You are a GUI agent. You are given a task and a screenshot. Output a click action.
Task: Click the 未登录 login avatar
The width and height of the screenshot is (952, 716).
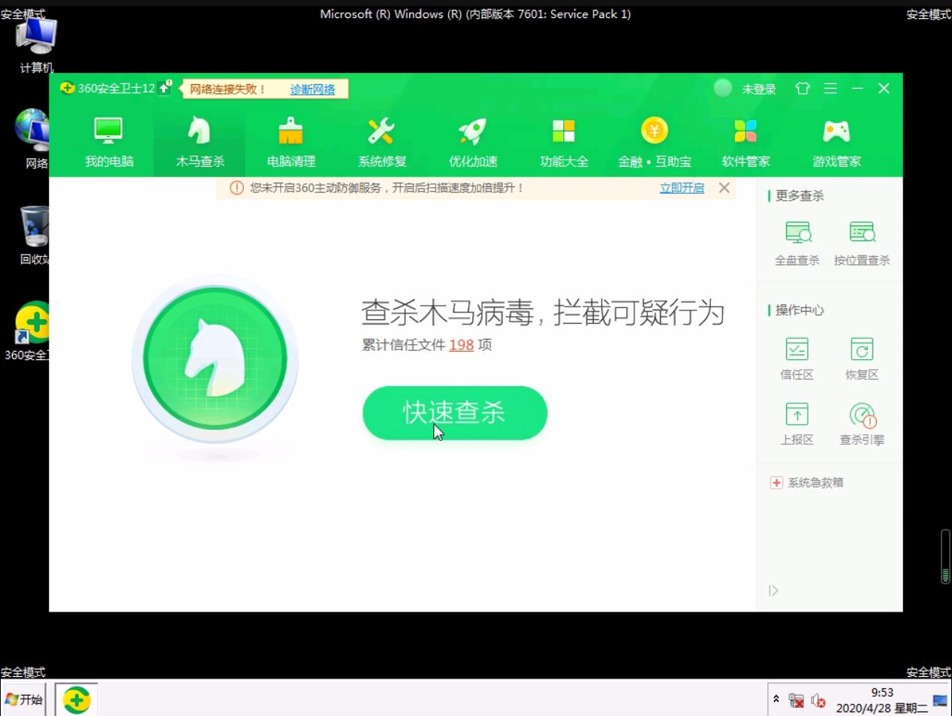click(723, 88)
